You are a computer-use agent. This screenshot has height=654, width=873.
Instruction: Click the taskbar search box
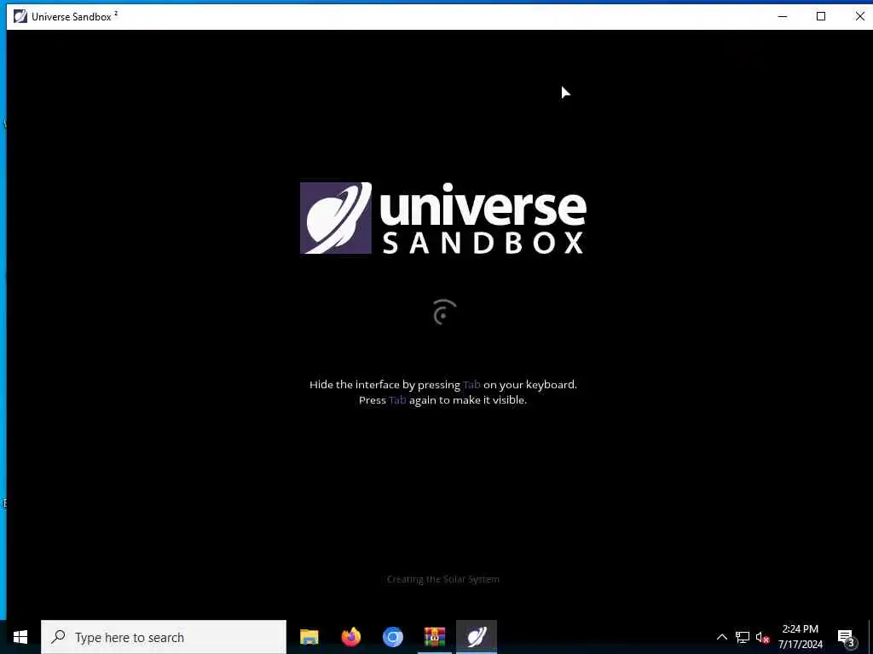click(x=164, y=637)
